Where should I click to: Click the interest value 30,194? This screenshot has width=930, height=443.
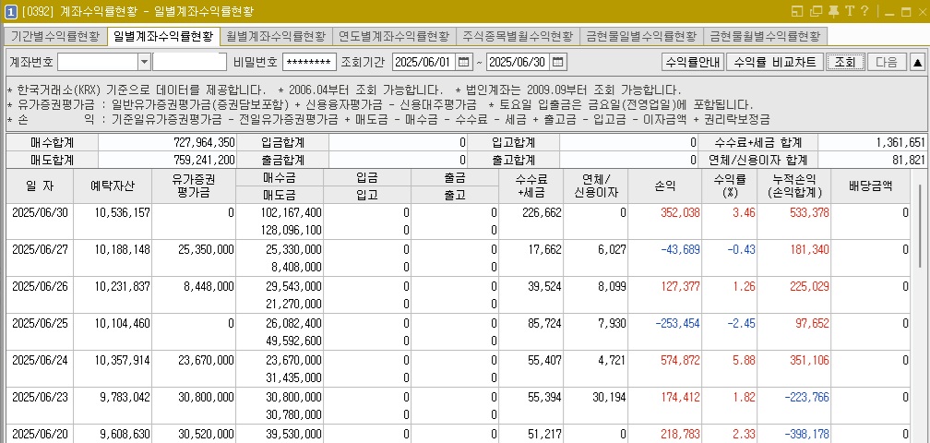(609, 397)
